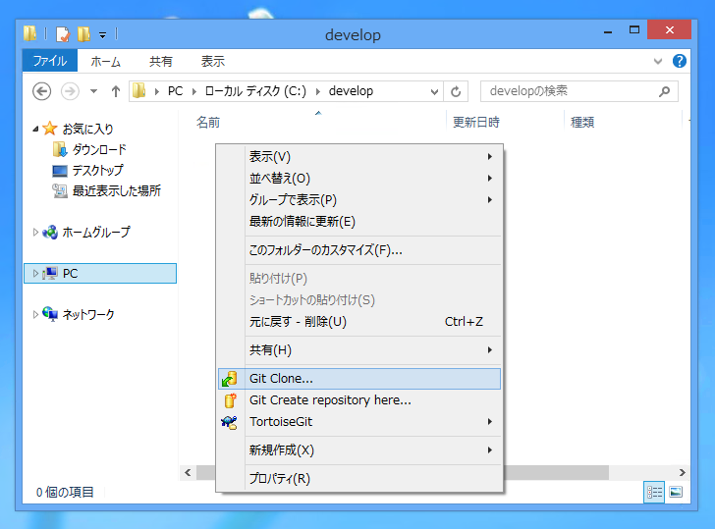Open the 新規作成(X) submenu

point(359,450)
